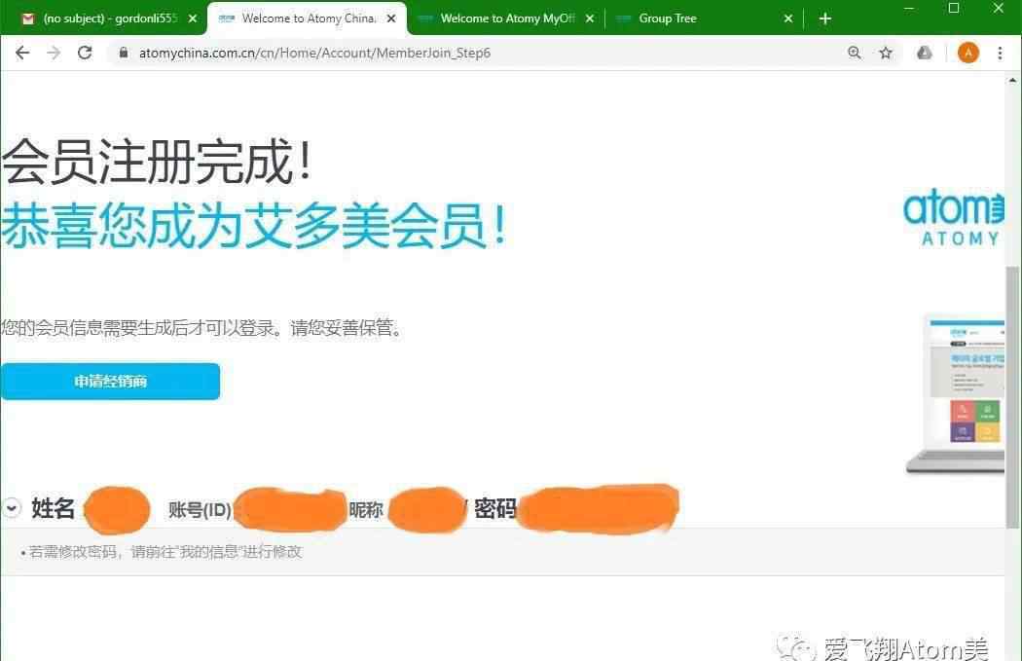The height and width of the screenshot is (661, 1022).
Task: Open the zoom magnifier in address bar
Action: 854,53
